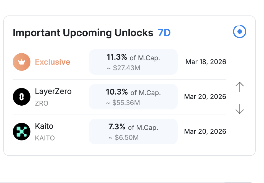This screenshot has width=264, height=183.
Task: Click the KAITO ticker symbol
Action: tap(45, 138)
